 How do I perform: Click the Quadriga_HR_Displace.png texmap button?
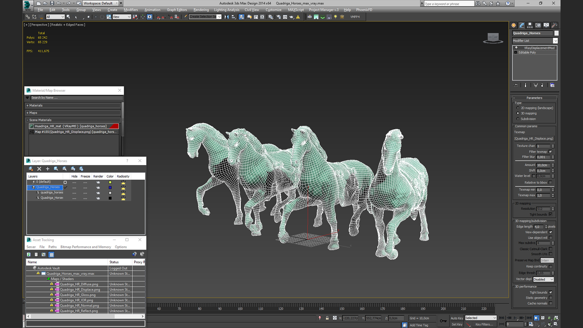pos(534,138)
